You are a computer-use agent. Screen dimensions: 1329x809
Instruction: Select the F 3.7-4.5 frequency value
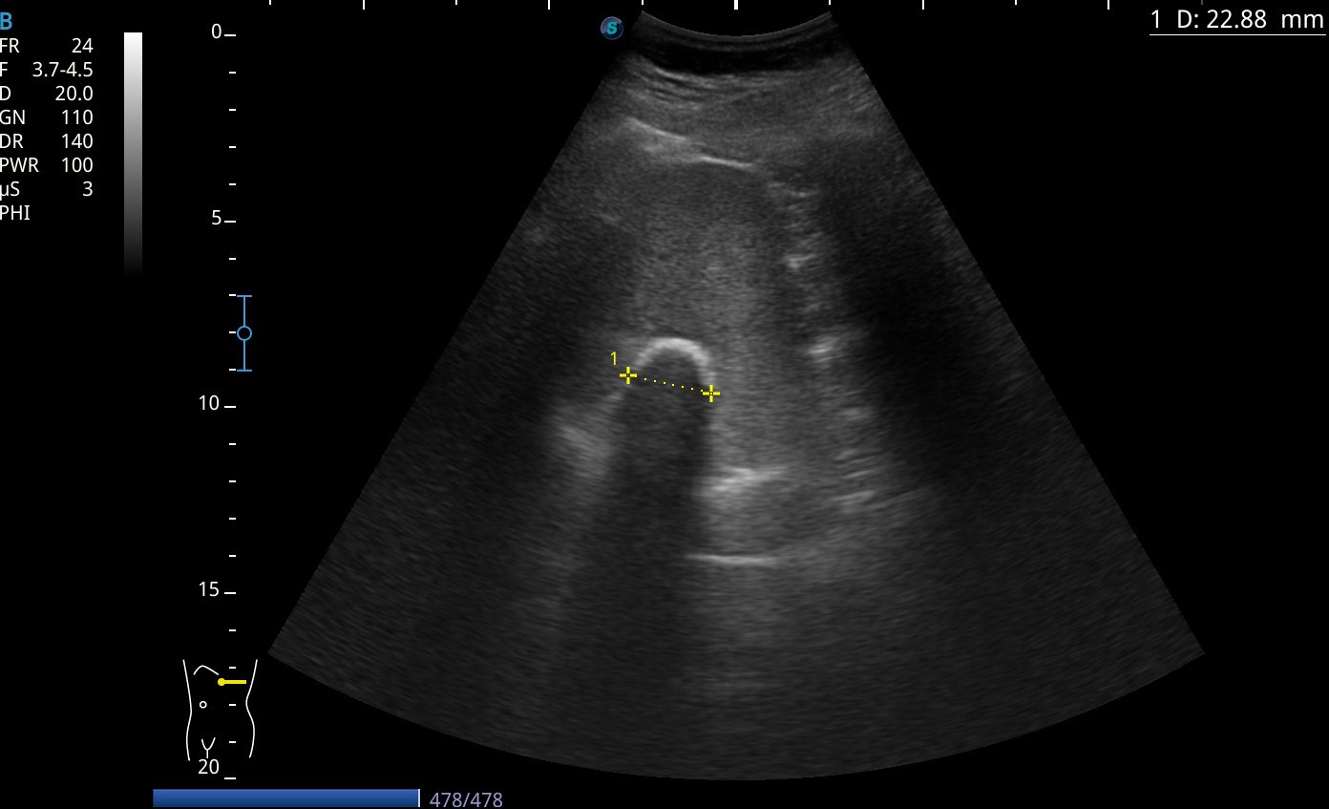(47, 70)
